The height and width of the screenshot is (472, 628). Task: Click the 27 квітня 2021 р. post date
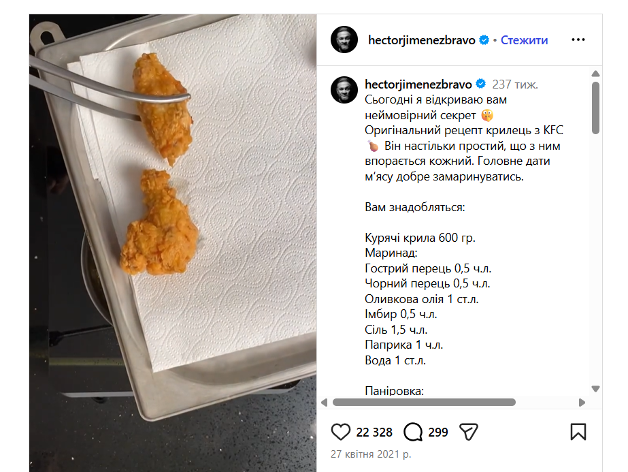tap(371, 454)
